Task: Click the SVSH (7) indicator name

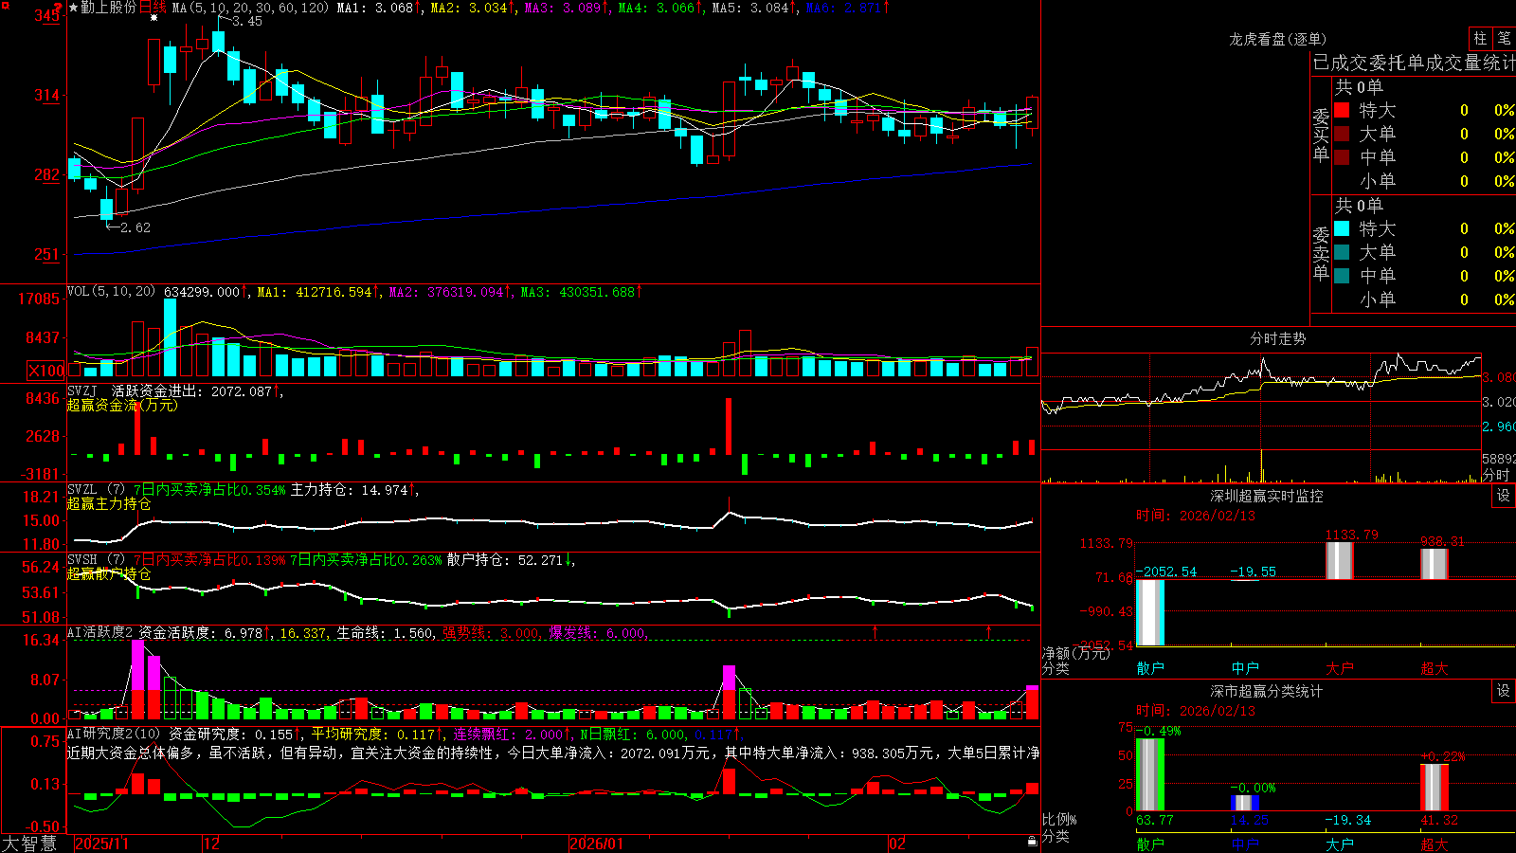Action: pyautogui.click(x=96, y=560)
